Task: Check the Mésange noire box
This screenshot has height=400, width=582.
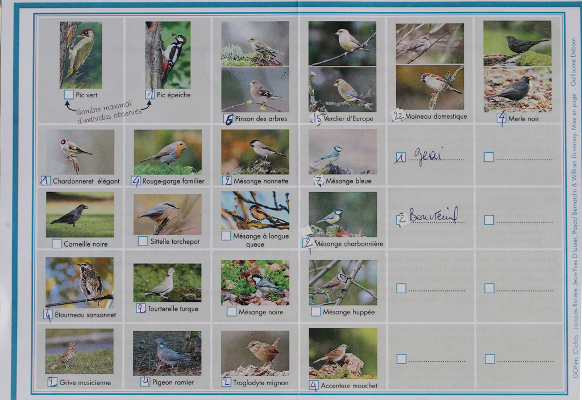Action: (x=231, y=311)
